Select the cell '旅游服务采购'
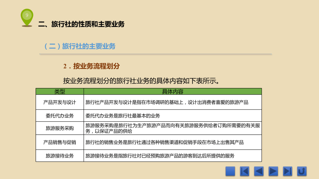 coord(60,128)
